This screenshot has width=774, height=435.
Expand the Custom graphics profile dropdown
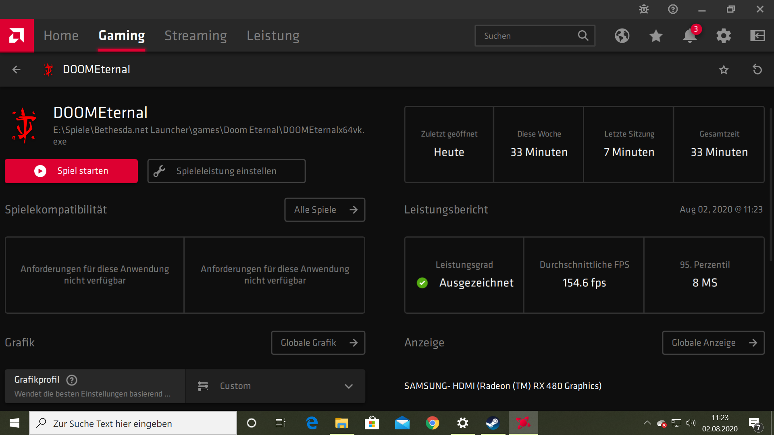275,386
